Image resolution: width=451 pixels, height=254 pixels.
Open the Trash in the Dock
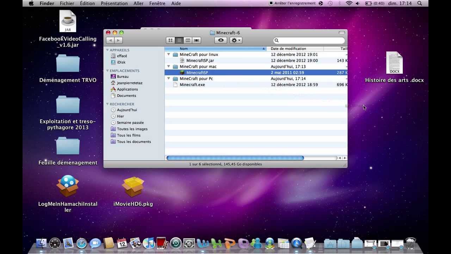(x=410, y=243)
